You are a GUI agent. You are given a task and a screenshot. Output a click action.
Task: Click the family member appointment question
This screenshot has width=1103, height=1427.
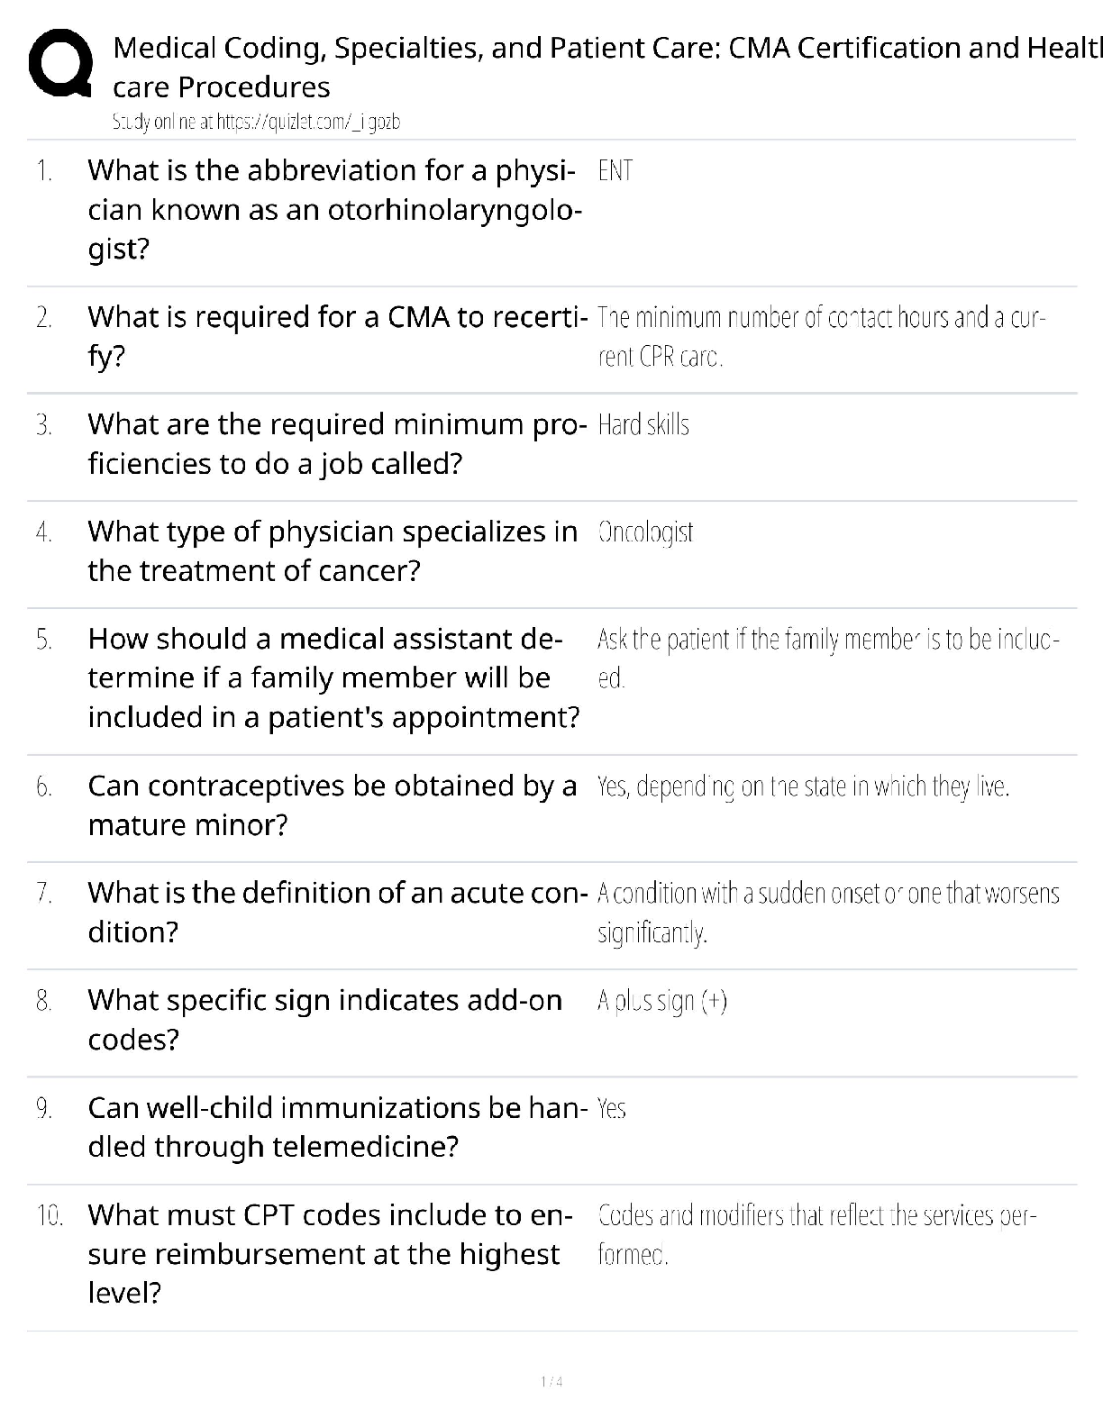(x=333, y=677)
